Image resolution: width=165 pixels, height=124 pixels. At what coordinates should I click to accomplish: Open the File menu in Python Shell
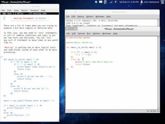coord(68,17)
